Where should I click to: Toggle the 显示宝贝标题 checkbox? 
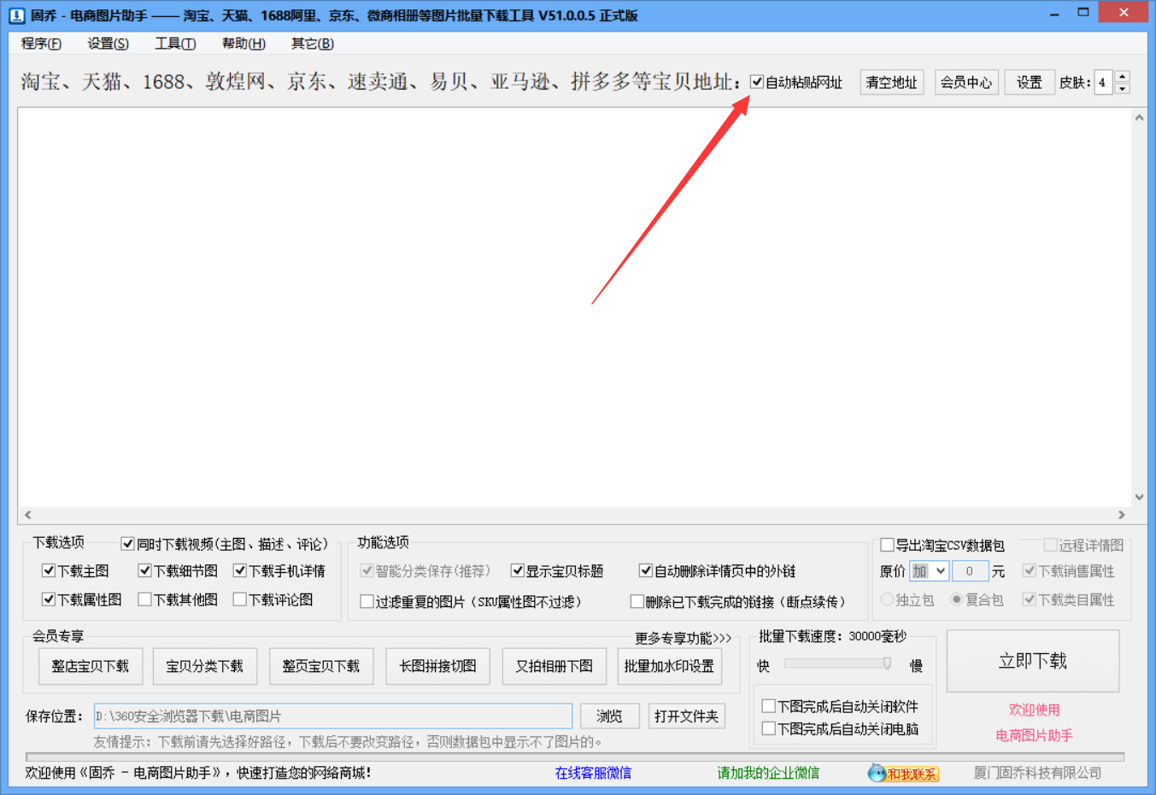[x=518, y=570]
